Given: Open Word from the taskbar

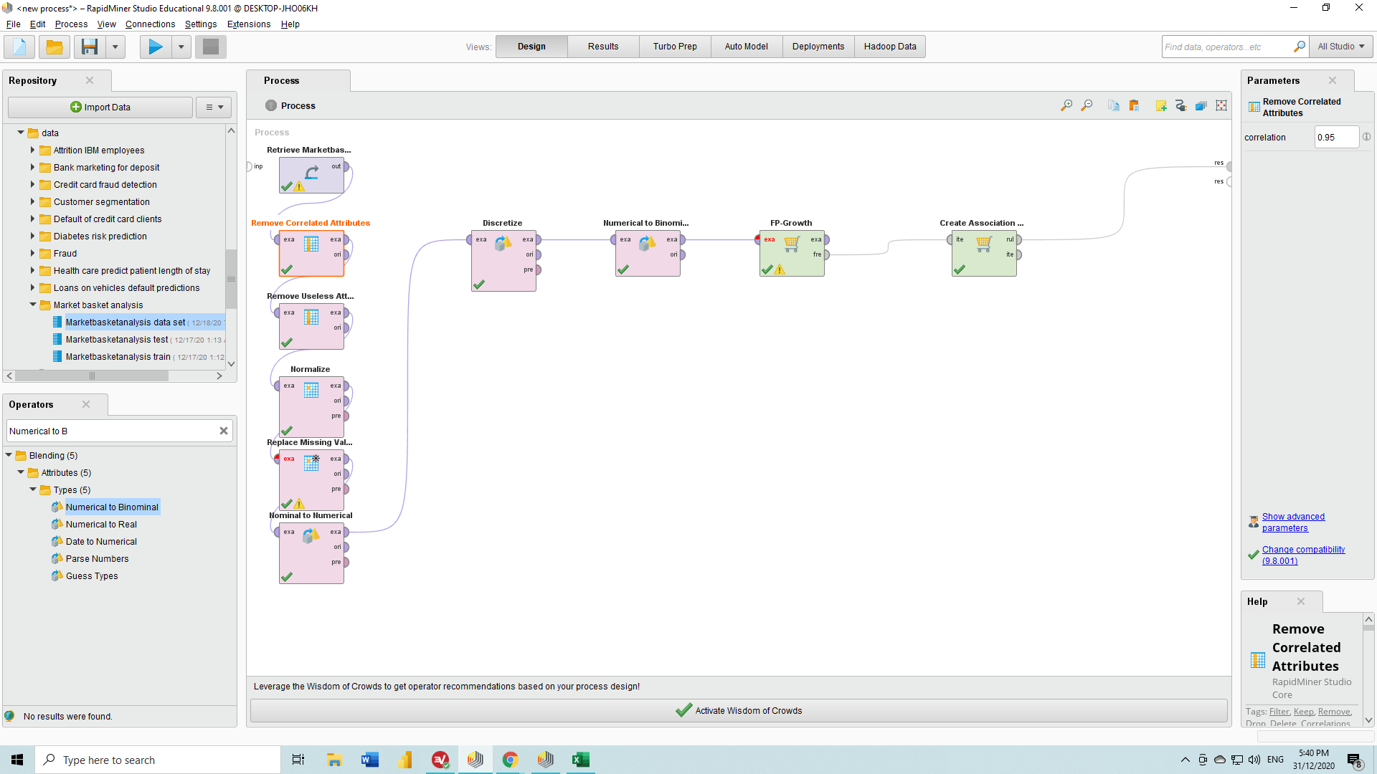Looking at the screenshot, I should 370,760.
